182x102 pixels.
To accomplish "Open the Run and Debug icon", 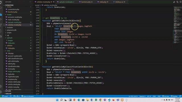I will (x=1, y=19).
